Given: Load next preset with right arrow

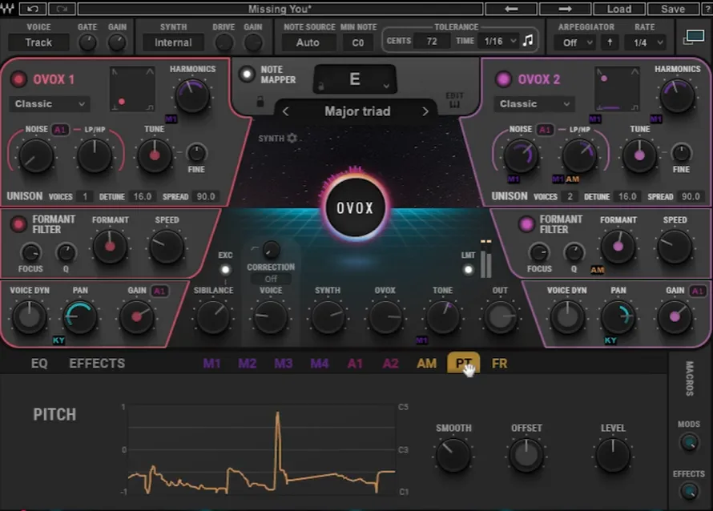Looking at the screenshot, I should [x=566, y=9].
